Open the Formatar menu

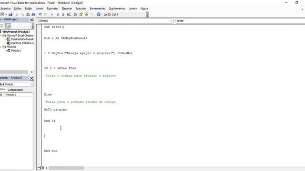click(52, 9)
